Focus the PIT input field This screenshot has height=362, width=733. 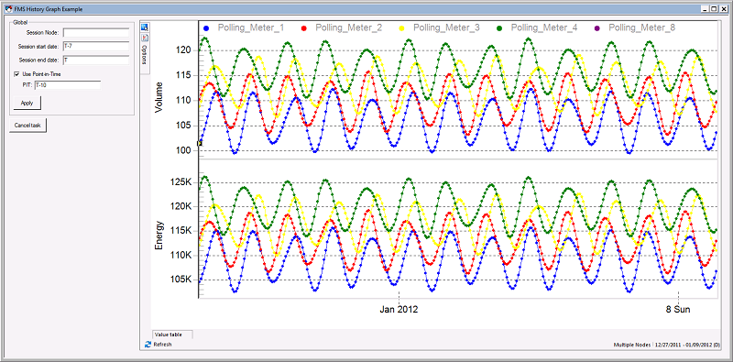[67, 85]
